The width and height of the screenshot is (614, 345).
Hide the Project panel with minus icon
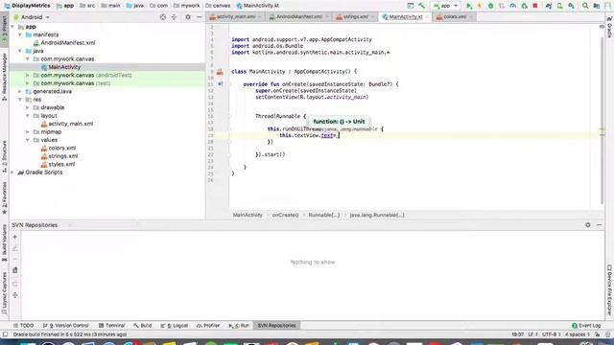pos(199,17)
